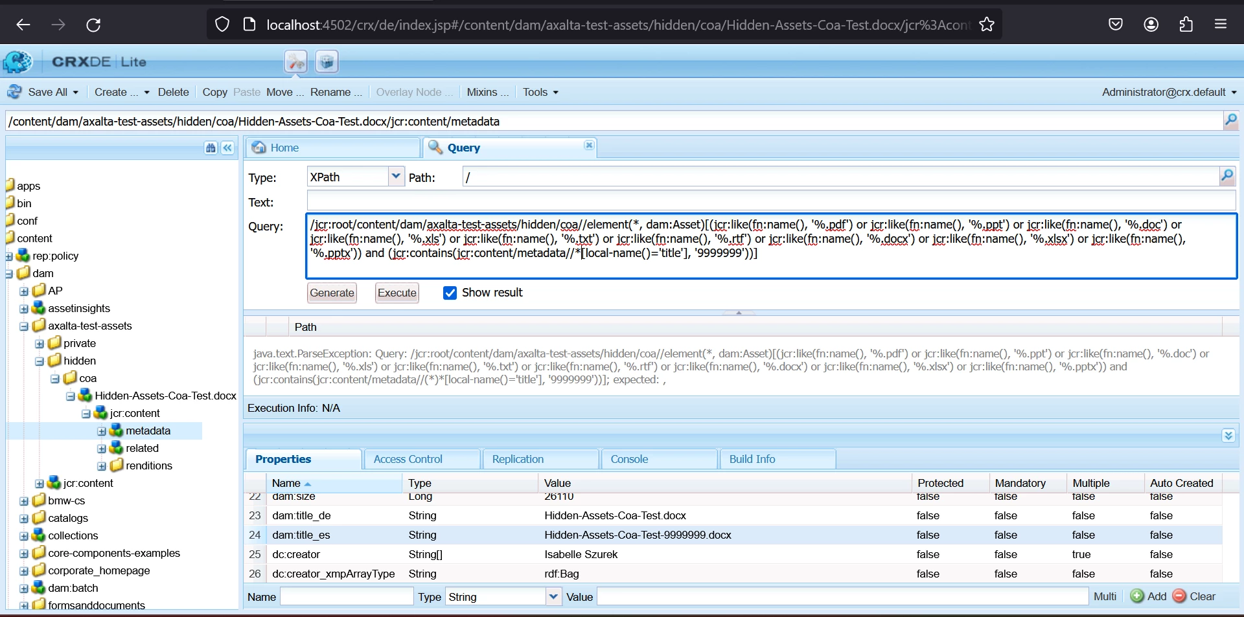The height and width of the screenshot is (617, 1244).
Task: Open the package manager icon in header
Action: point(327,62)
